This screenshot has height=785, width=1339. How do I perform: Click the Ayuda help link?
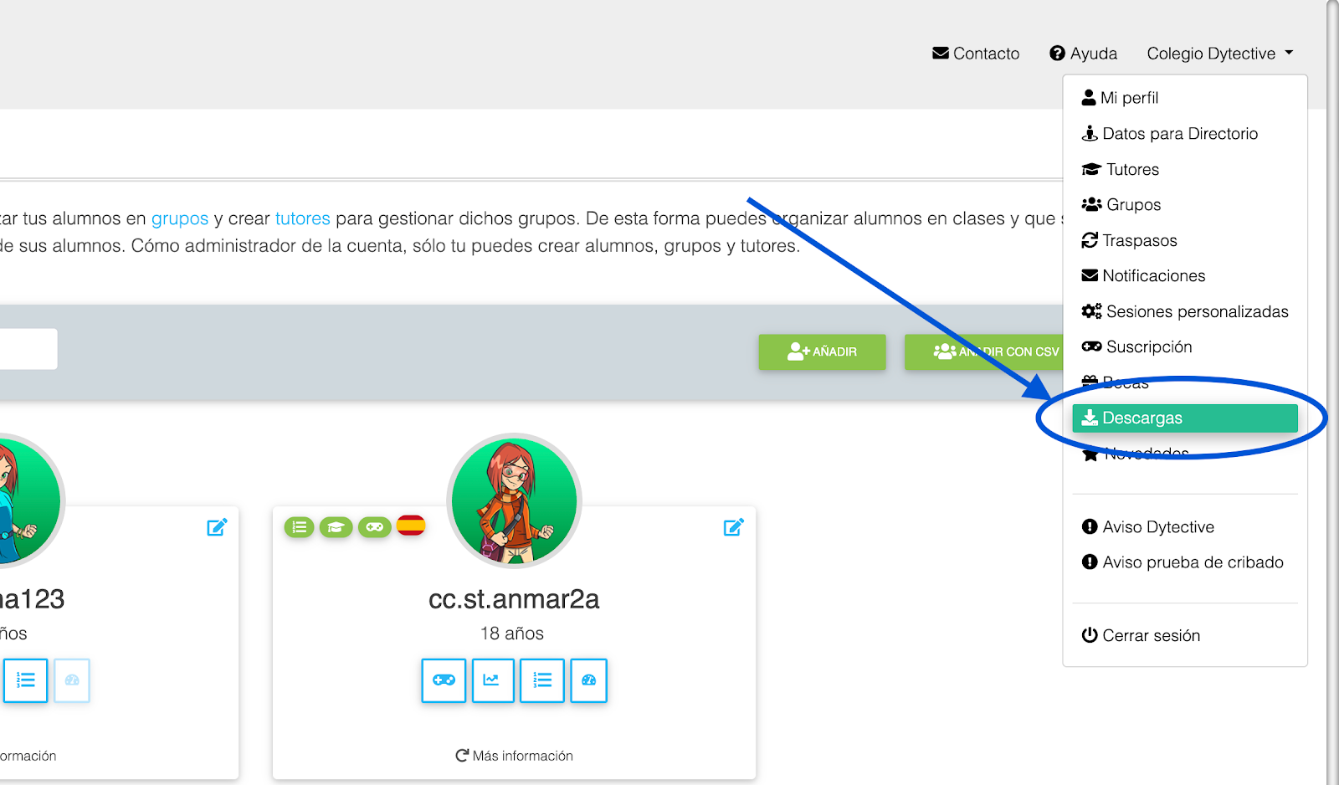point(1083,54)
